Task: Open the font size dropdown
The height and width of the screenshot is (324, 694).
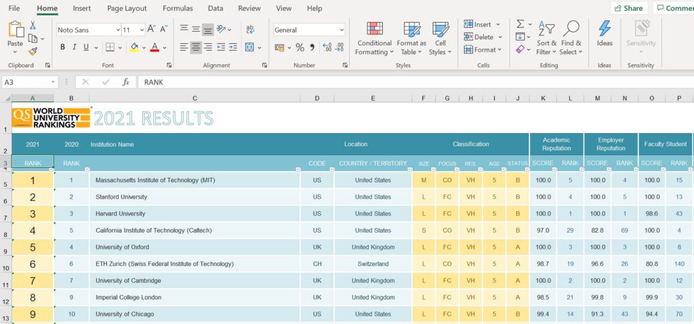Action: click(x=142, y=30)
